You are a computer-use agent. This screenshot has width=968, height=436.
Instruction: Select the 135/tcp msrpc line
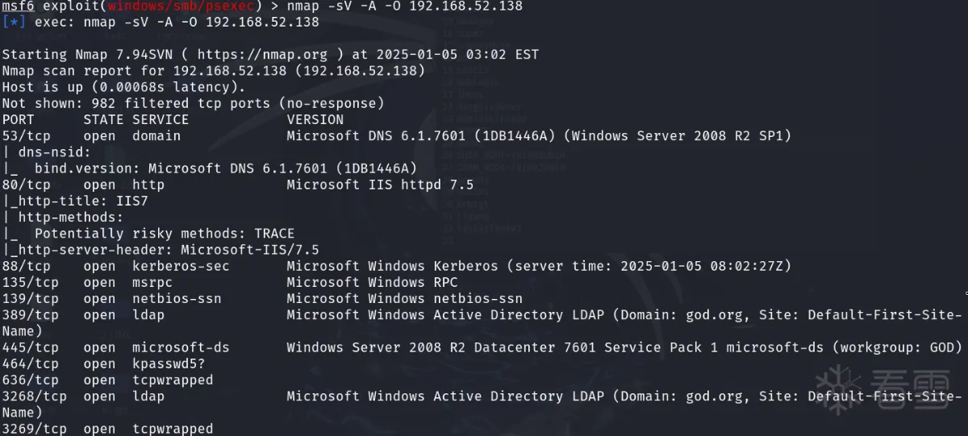tap(230, 282)
